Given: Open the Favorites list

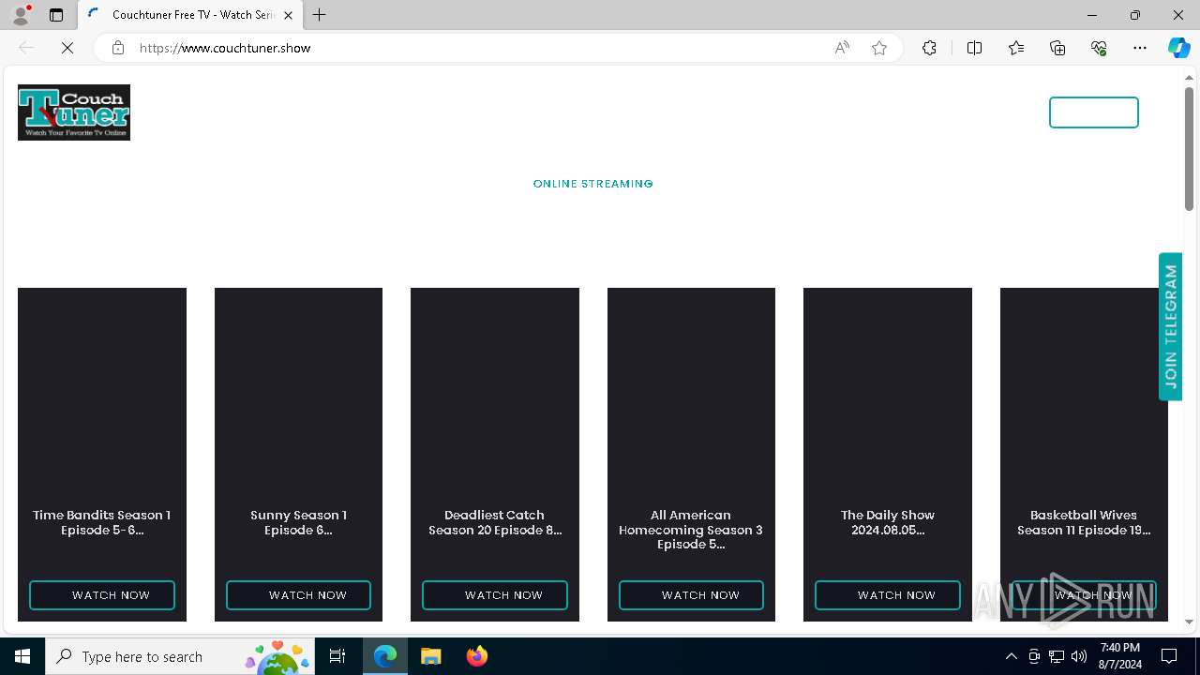Looking at the screenshot, I should (1016, 48).
